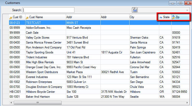Maximize the Customers window

coord(180,3)
